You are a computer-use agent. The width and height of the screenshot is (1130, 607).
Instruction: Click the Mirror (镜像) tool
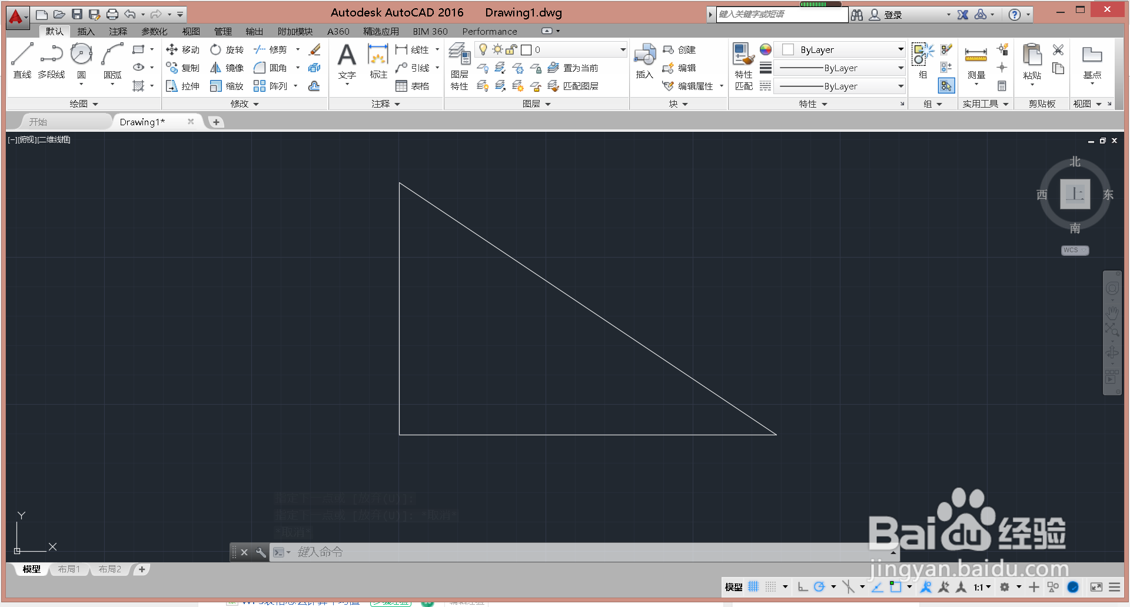click(x=227, y=68)
